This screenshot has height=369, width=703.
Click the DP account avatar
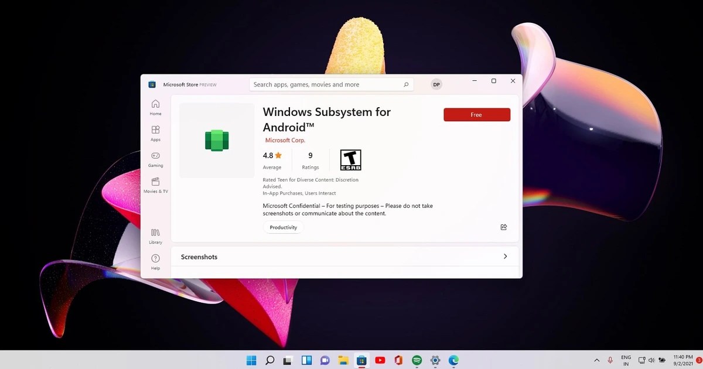tap(436, 84)
